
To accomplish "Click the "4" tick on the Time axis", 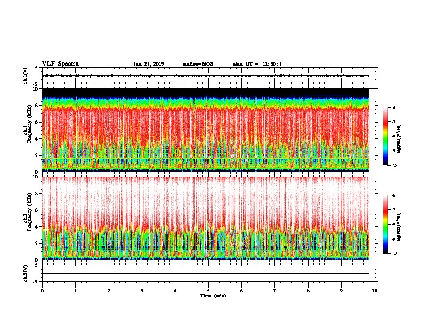I will coord(175,291).
